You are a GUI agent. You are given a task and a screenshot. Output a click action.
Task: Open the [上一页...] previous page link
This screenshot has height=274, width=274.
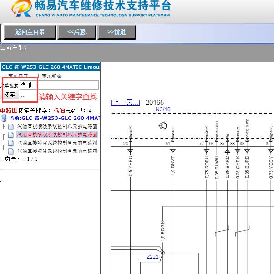(x=126, y=103)
